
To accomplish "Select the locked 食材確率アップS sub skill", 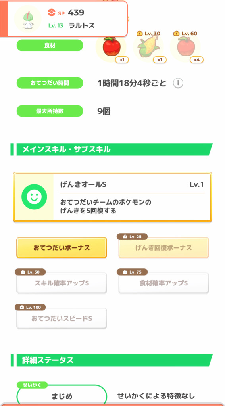I will [163, 283].
